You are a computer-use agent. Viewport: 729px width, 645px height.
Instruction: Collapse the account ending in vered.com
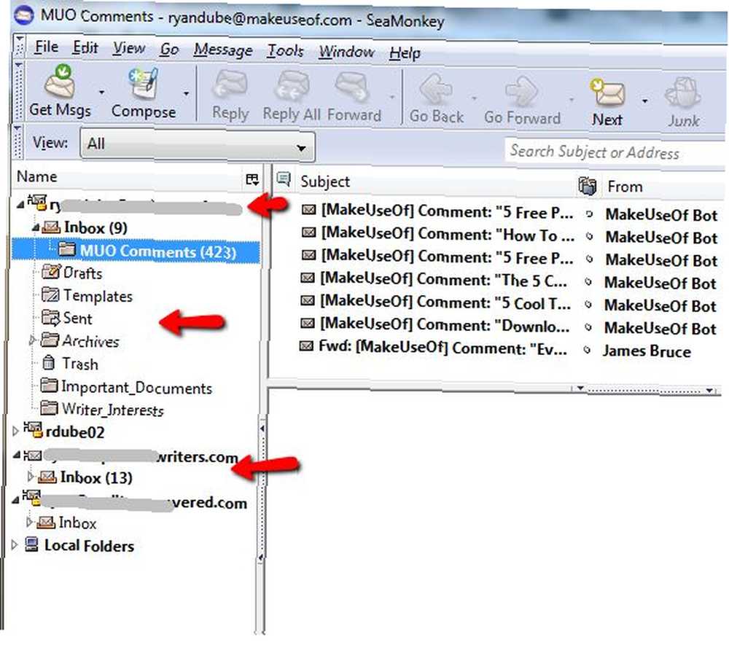click(15, 500)
